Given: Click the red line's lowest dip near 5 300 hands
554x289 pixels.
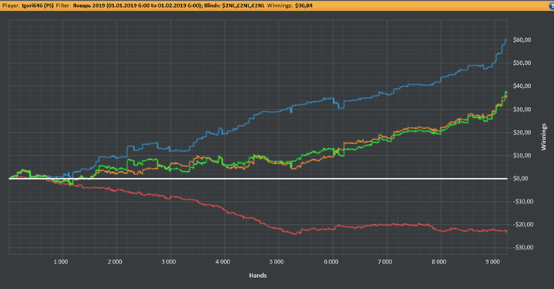Looking at the screenshot, I should (294, 234).
